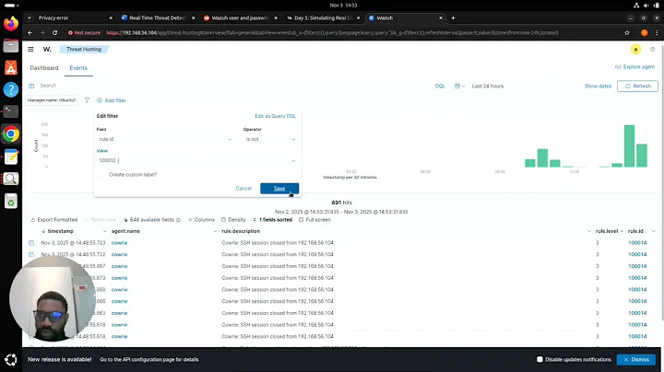Screen dimensions: 664x372
Task: Switch to Wazuh user and password tab
Action: (x=240, y=18)
